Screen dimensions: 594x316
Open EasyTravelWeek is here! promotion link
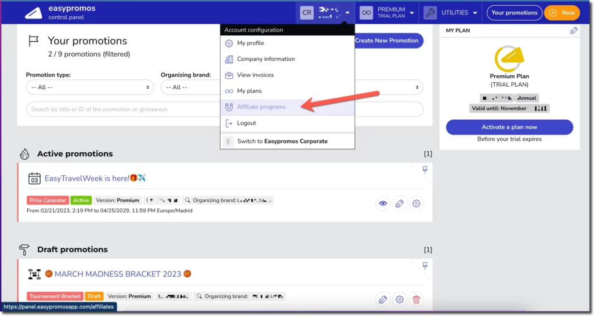tap(95, 178)
